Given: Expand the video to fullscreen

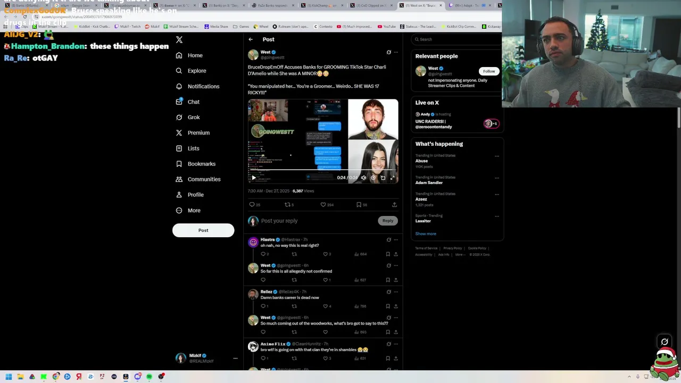Looking at the screenshot, I should 393,178.
